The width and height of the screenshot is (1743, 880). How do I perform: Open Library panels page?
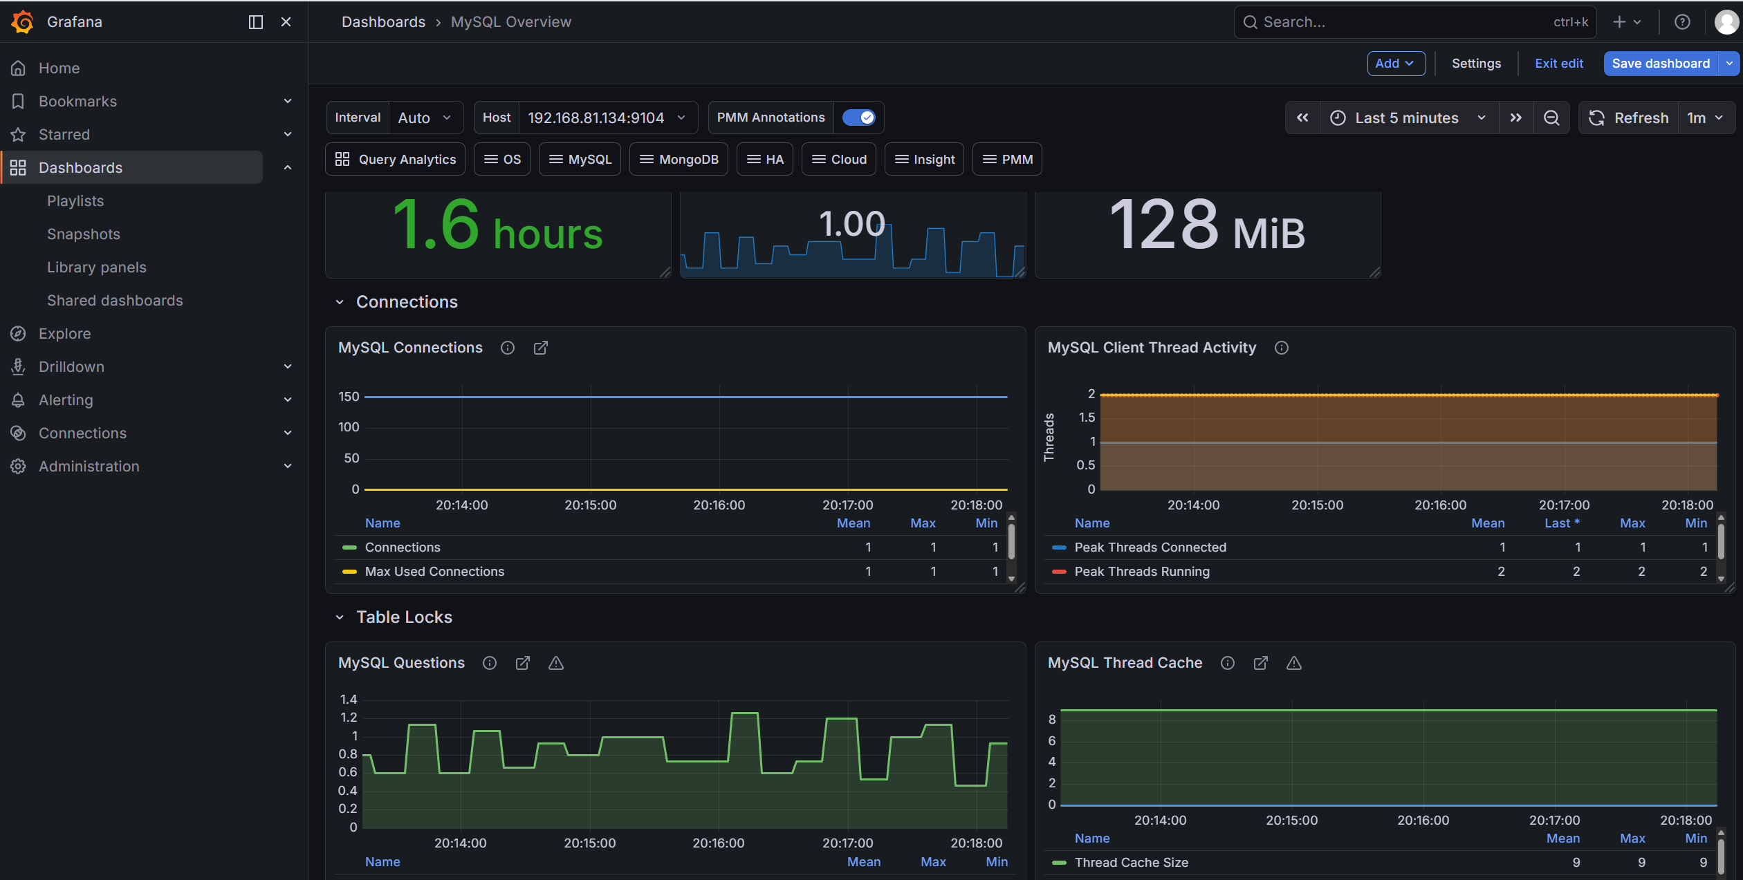coord(97,267)
